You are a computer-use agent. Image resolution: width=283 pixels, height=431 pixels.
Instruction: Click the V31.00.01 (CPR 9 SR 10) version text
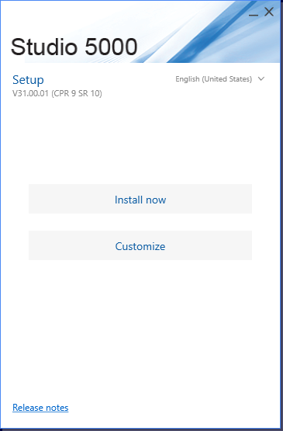tap(57, 93)
